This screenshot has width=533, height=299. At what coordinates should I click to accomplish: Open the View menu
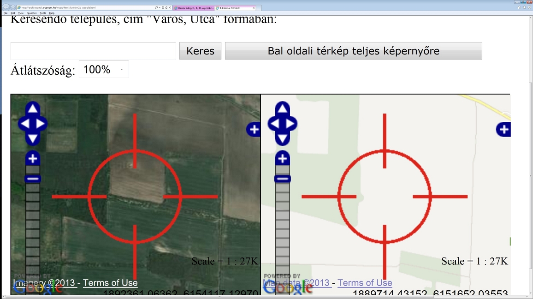(21, 13)
